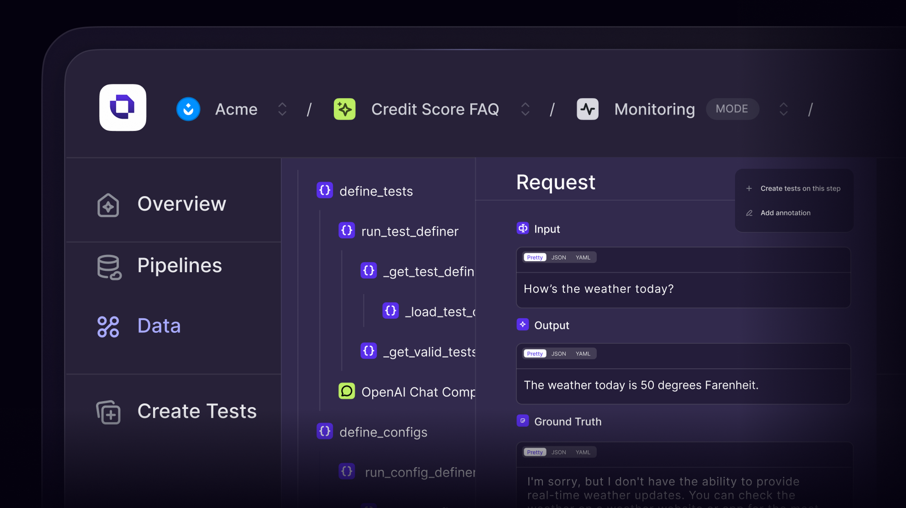Screen dimensions: 906x508
Task: Click the Data nodes icon in sidebar
Action: pyautogui.click(x=108, y=326)
